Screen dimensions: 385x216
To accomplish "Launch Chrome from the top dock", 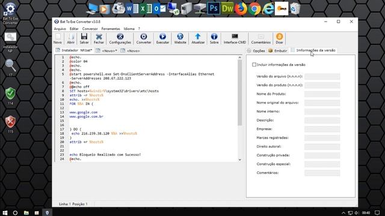I will [x=254, y=8].
